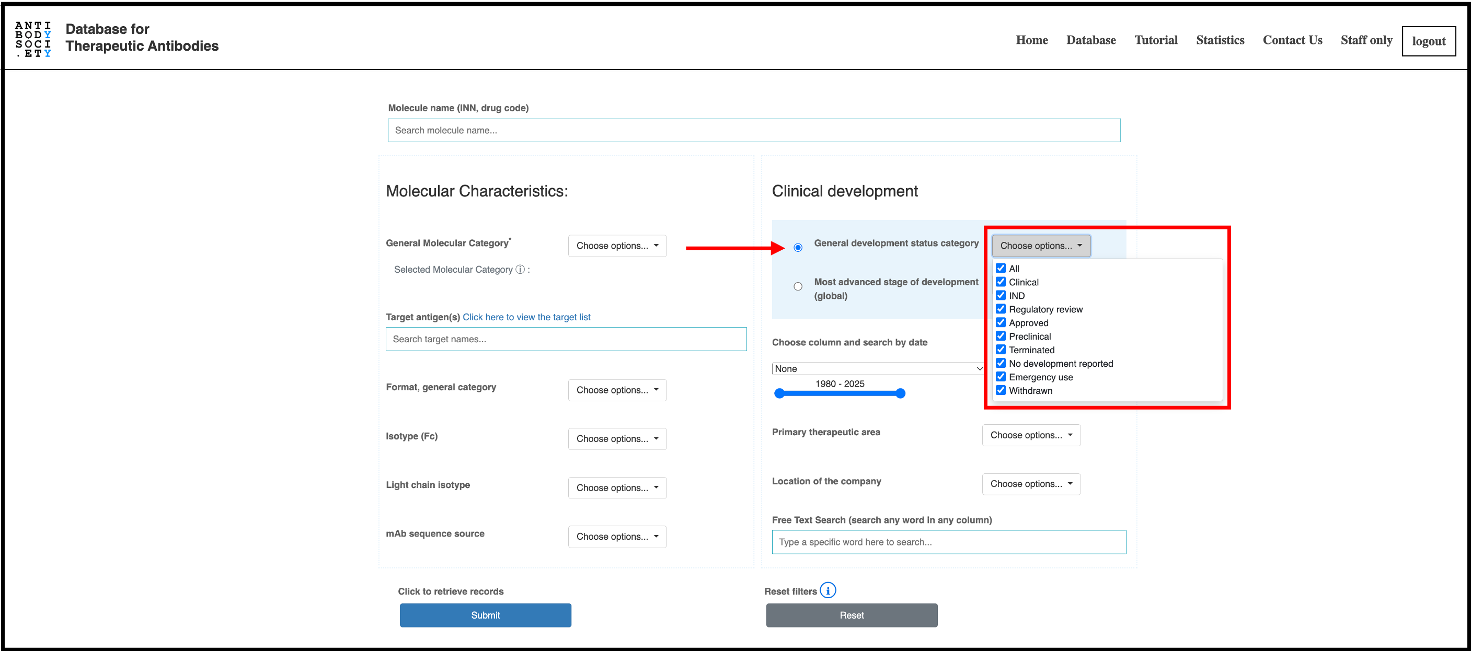Open the view target list link

(526, 317)
